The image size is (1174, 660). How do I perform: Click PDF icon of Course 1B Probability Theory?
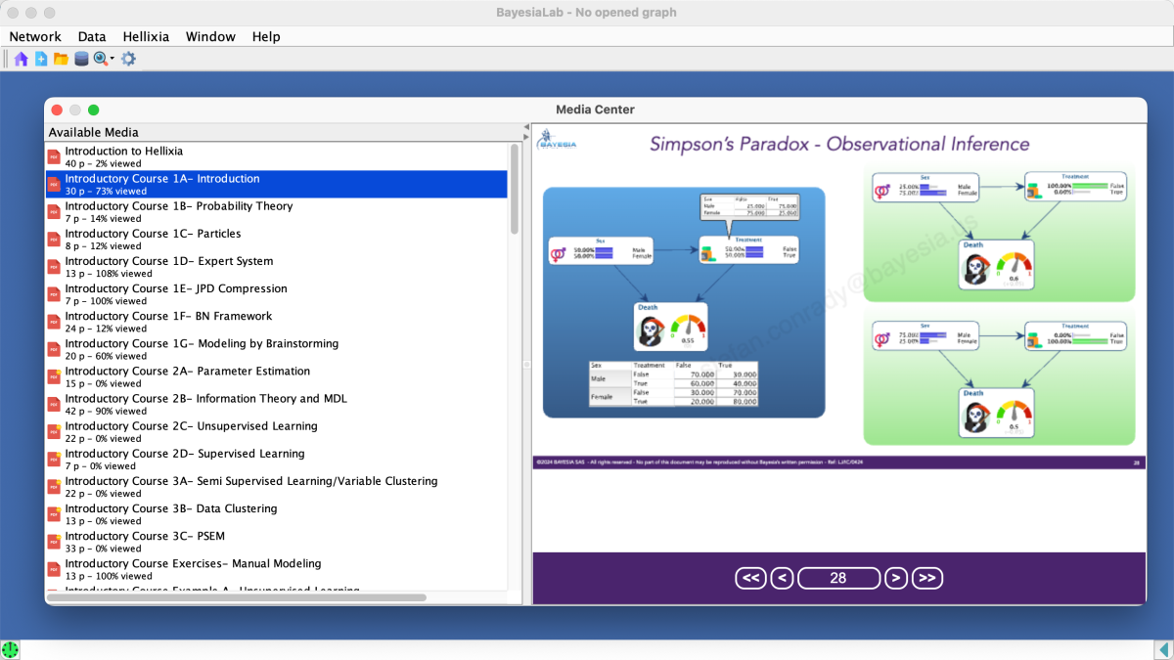pos(54,212)
